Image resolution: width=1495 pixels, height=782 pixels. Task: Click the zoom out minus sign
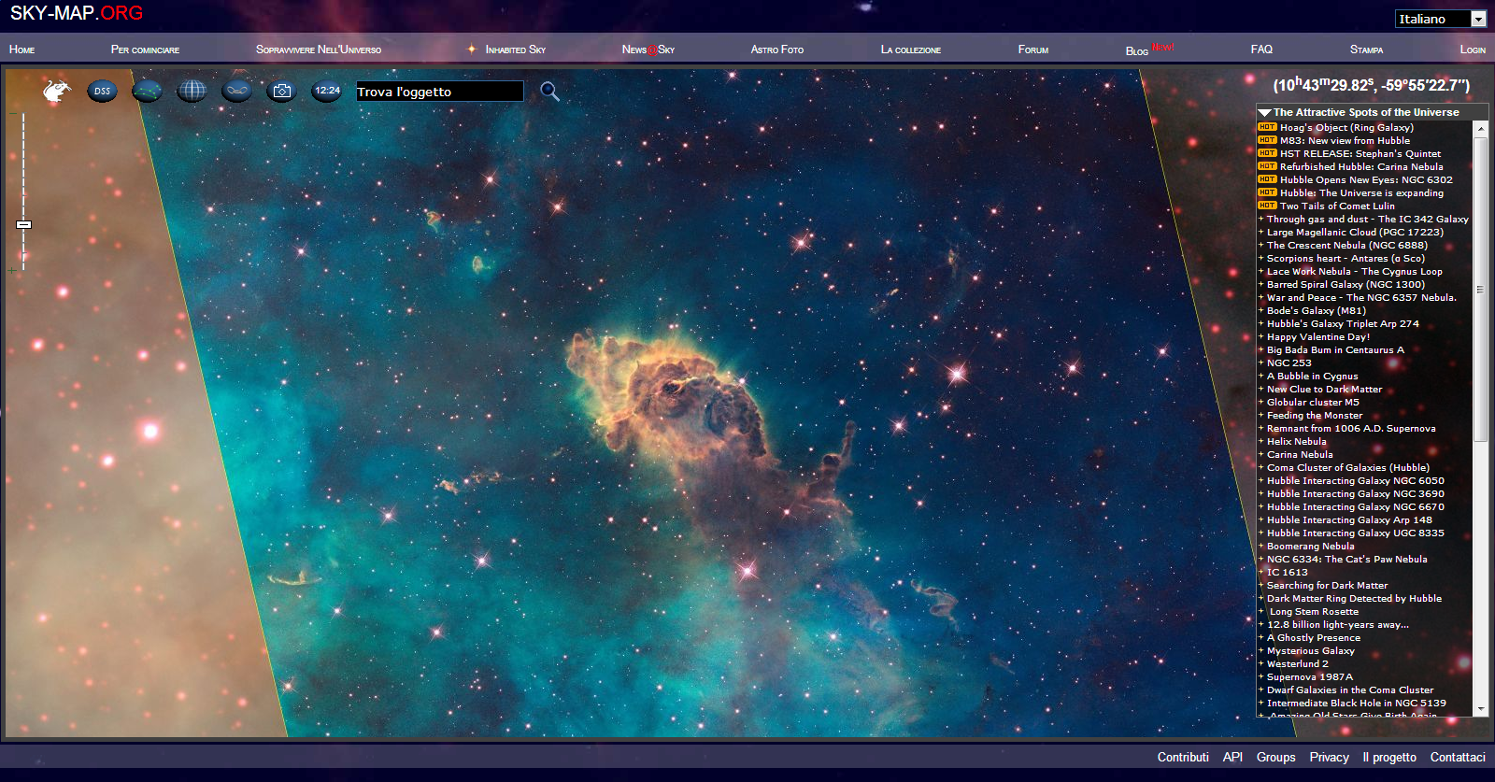click(x=13, y=114)
